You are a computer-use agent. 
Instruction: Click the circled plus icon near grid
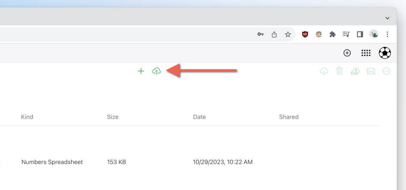coord(347,53)
